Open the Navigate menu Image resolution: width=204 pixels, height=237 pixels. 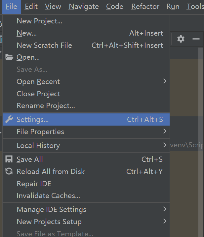pyautogui.click(x=84, y=7)
